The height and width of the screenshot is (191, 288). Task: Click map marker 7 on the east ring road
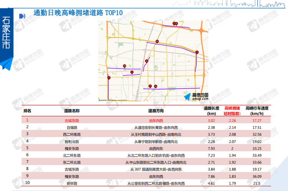pos(197,52)
